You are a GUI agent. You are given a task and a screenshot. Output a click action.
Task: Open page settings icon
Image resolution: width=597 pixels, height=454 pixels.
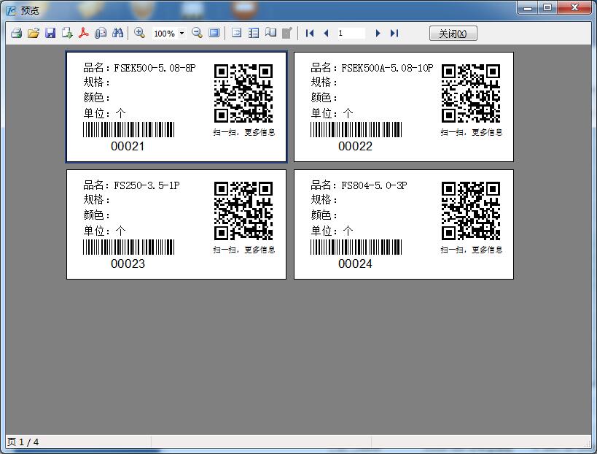[x=270, y=33]
